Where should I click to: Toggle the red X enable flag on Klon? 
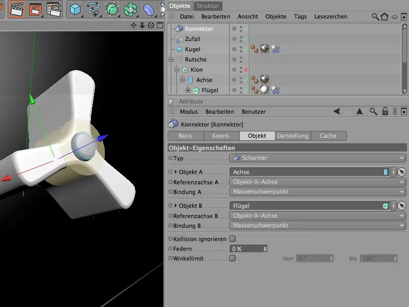coord(246,70)
